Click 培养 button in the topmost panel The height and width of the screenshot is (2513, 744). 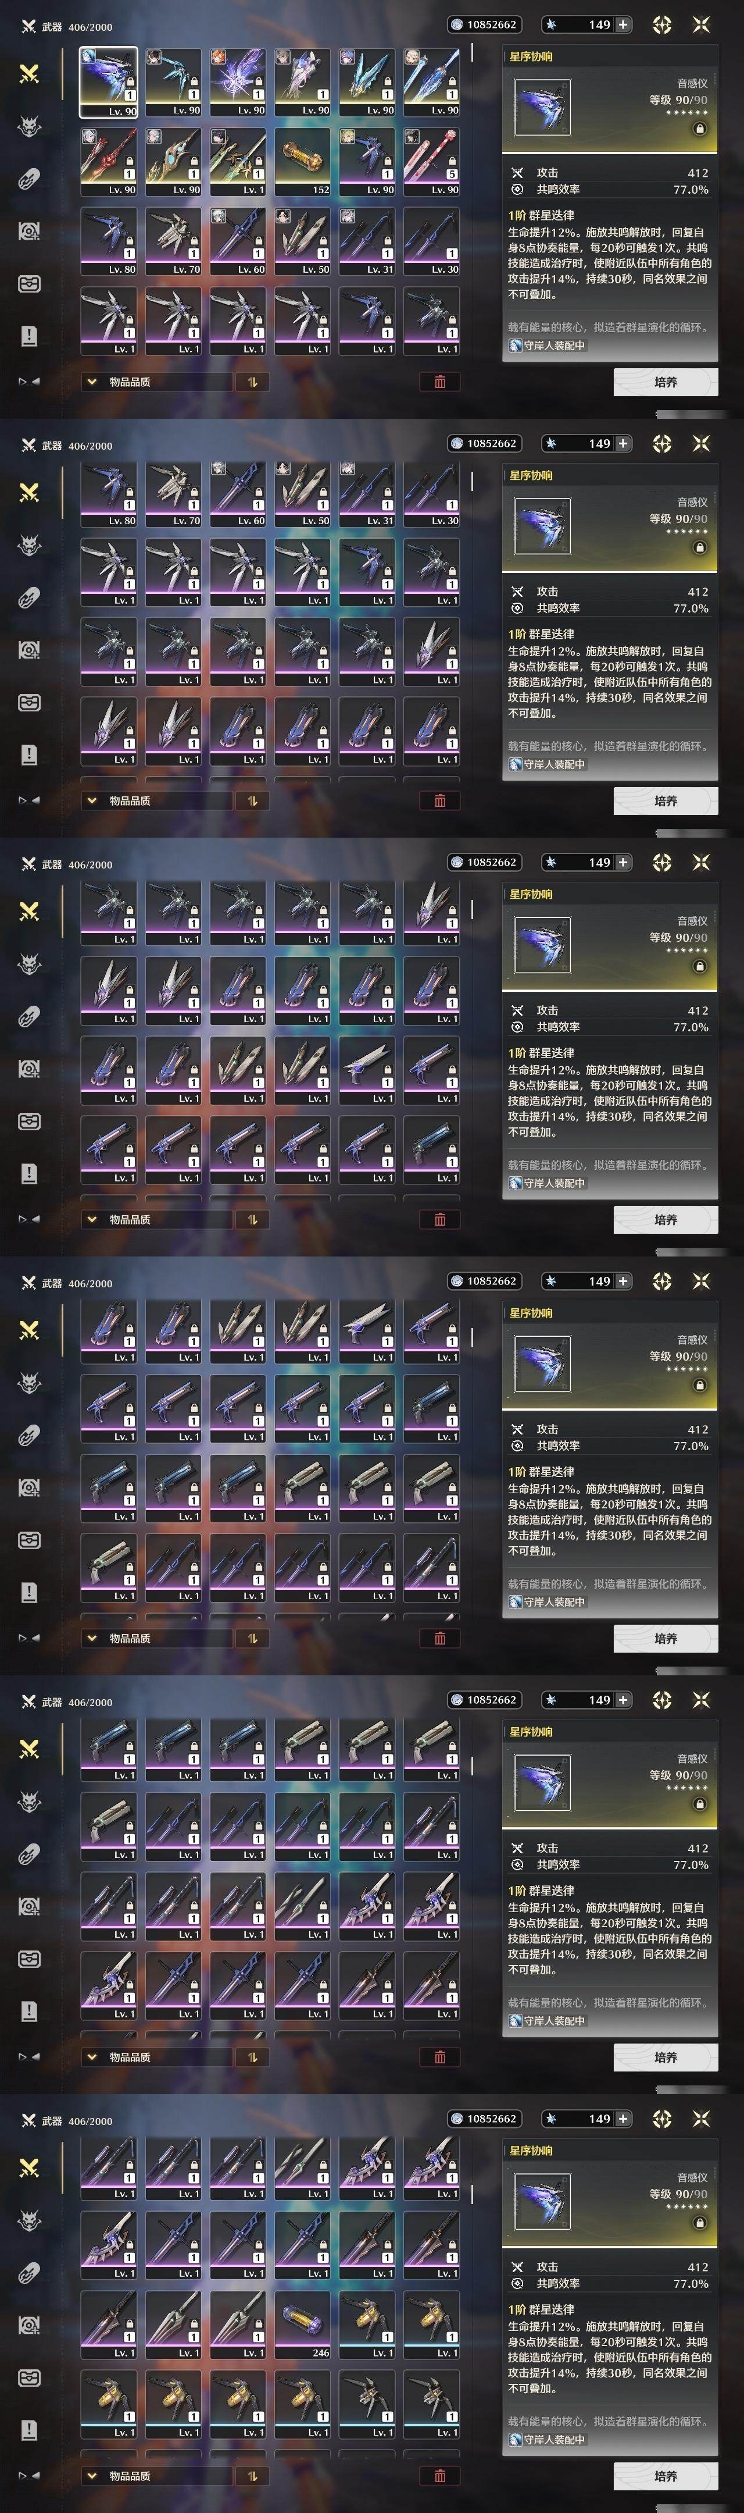click(x=666, y=382)
